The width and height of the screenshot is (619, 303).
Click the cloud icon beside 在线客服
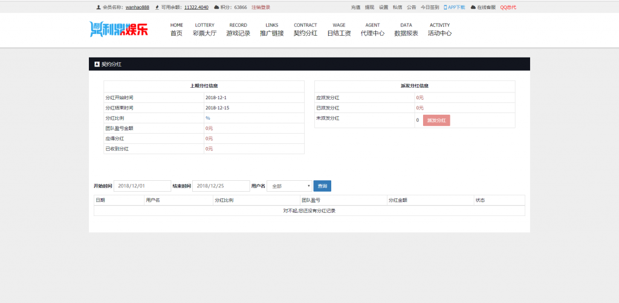(x=473, y=7)
